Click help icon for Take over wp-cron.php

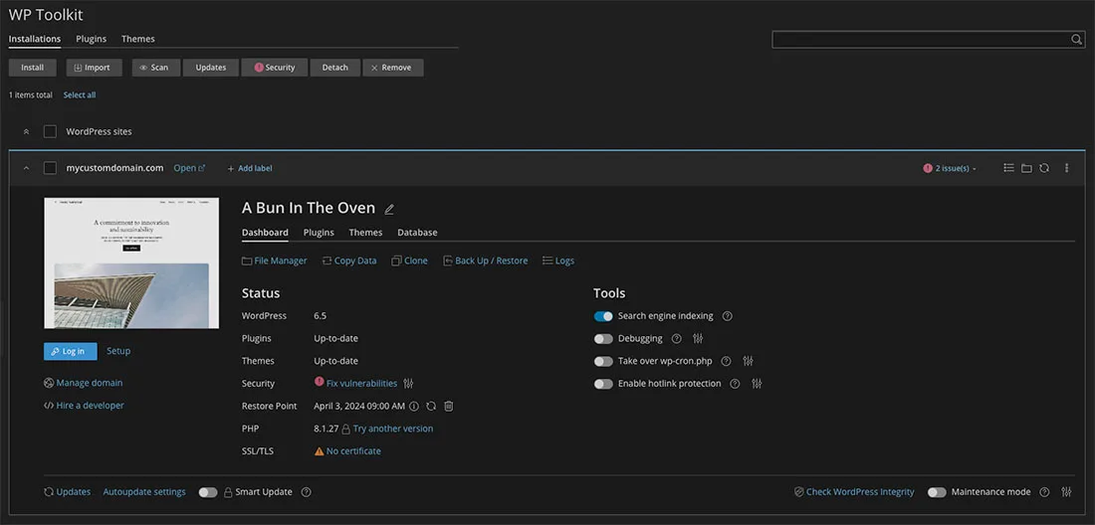(726, 361)
